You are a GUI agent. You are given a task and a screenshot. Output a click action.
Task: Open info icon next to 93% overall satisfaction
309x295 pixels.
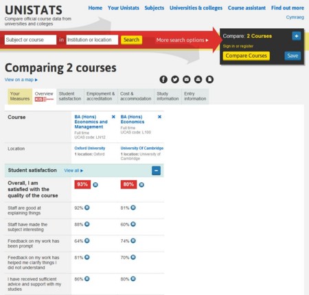[95, 185]
